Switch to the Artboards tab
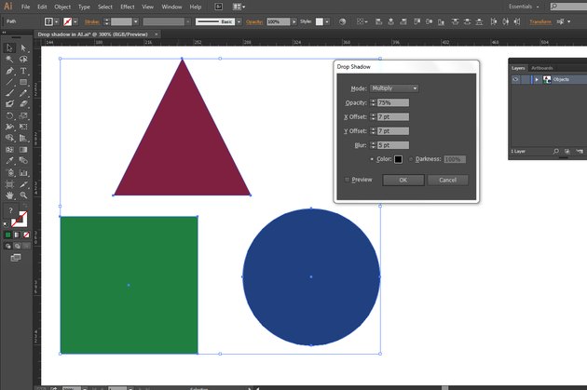Image resolution: width=587 pixels, height=390 pixels. point(542,68)
